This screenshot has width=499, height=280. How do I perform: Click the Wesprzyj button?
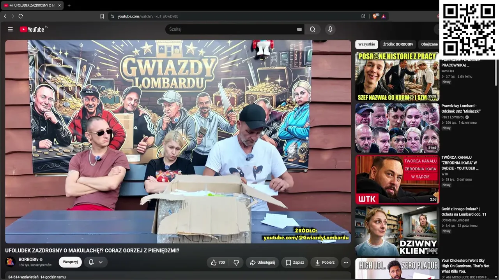tap(70, 262)
